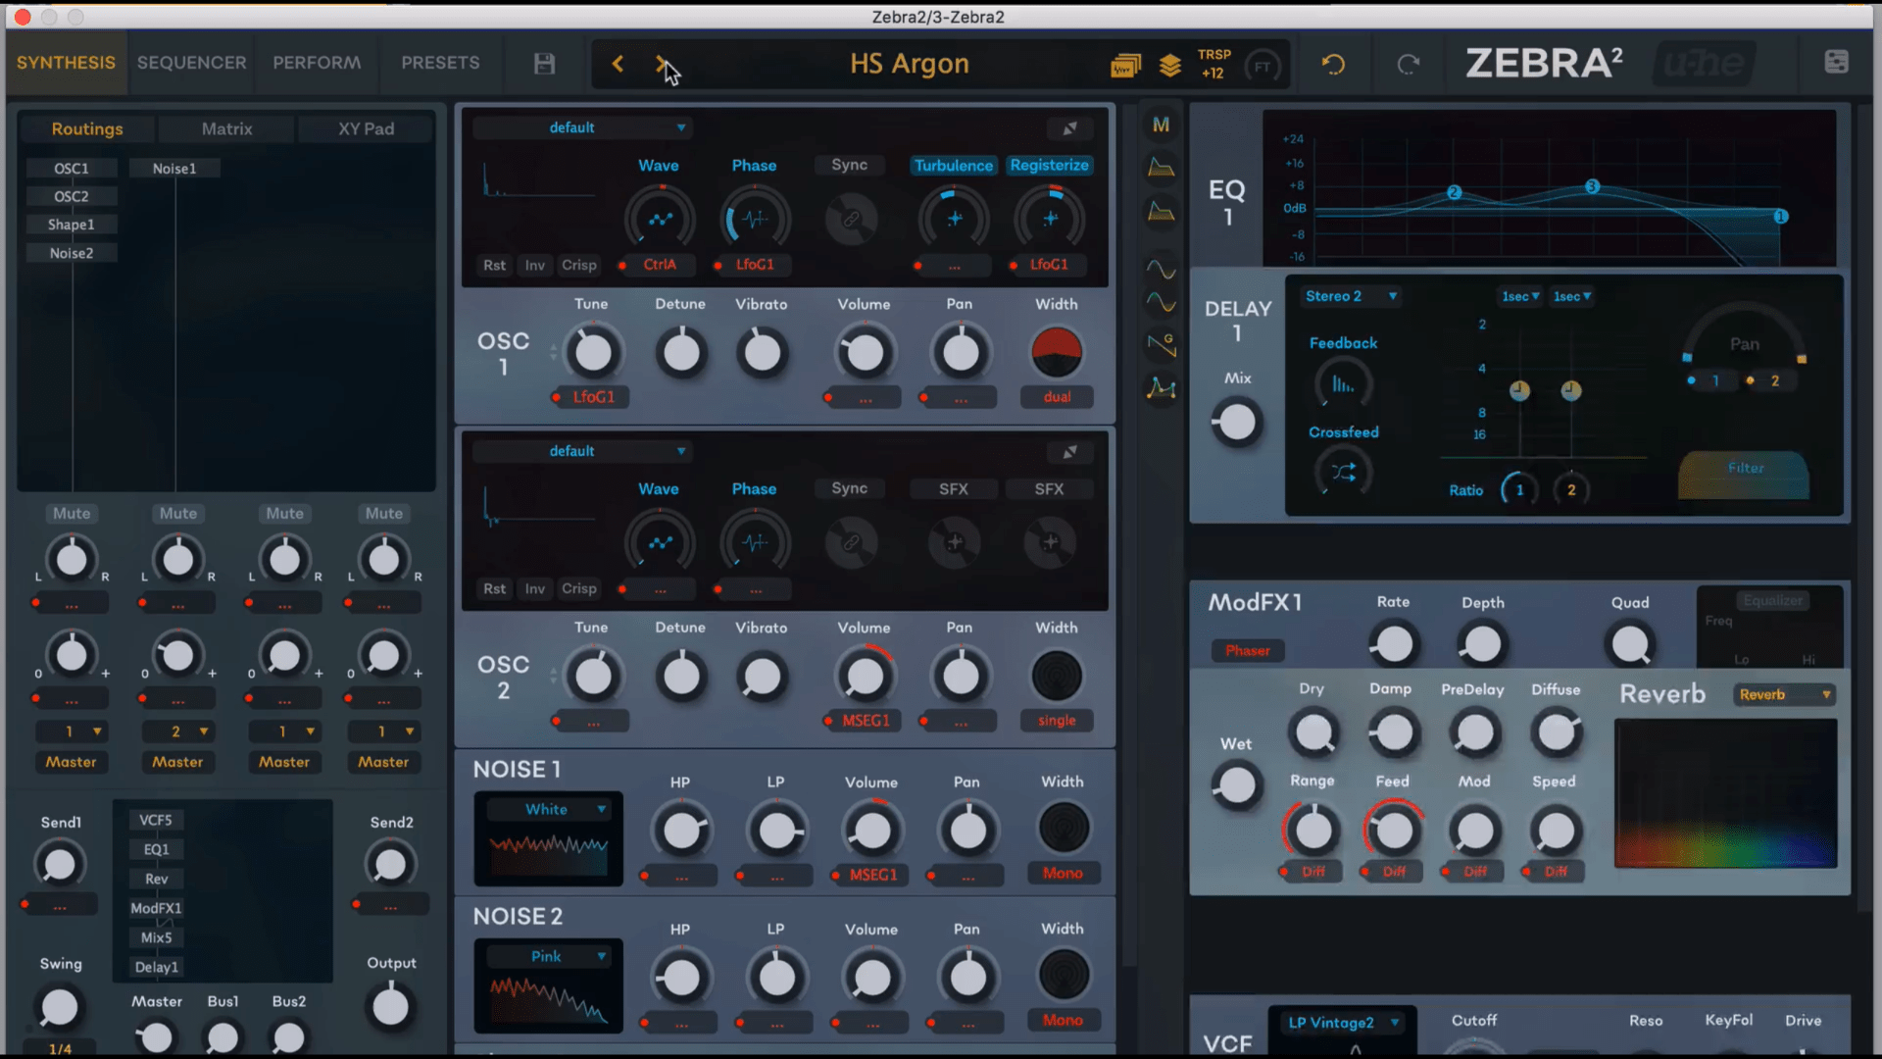Select the first LFO sine wave icon
The width and height of the screenshot is (1882, 1059).
click(x=1161, y=269)
